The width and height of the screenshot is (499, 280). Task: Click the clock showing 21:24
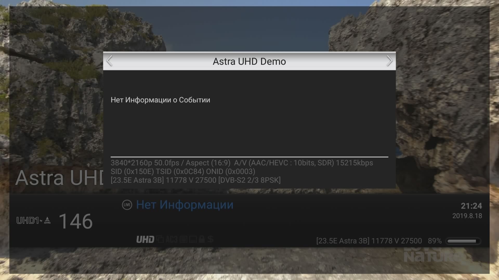coord(471,206)
